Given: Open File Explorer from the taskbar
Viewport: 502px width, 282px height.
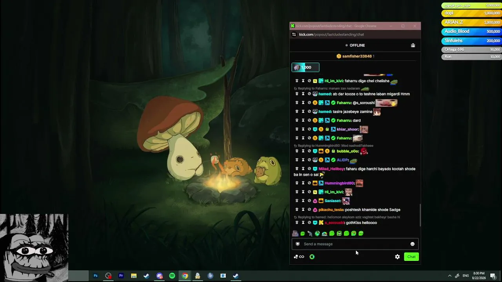Looking at the screenshot, I should click(x=134, y=276).
